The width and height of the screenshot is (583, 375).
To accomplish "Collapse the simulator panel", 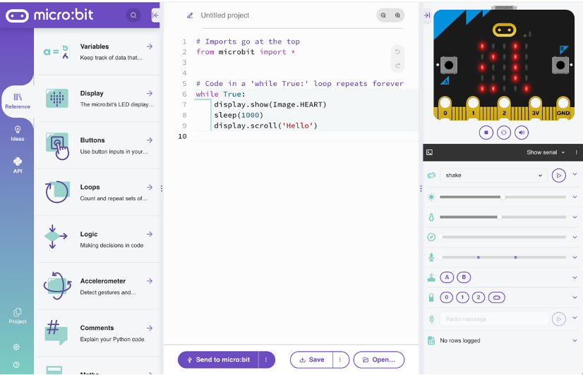I will 427,16.
